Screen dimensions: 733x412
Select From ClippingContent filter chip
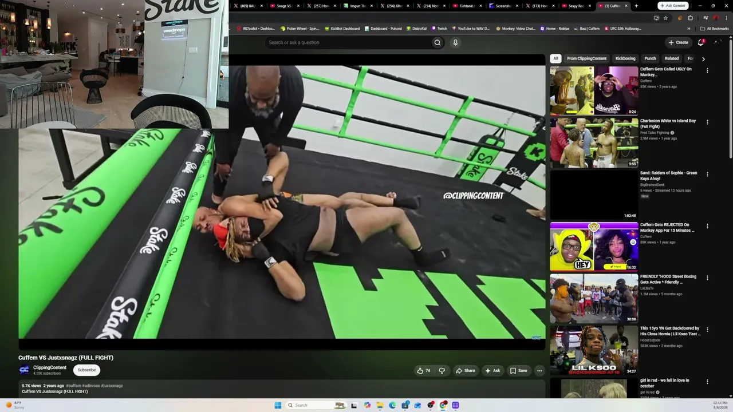[x=586, y=58]
